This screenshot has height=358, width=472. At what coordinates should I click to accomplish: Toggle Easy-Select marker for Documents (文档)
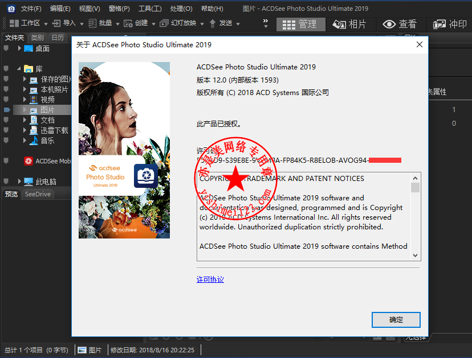(6, 120)
